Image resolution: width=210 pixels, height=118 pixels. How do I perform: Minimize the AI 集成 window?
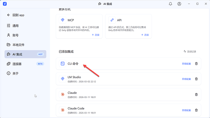coord(189,4)
